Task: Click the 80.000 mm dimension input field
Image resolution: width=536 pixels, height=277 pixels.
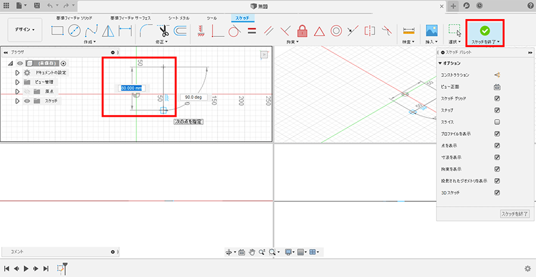Action: pyautogui.click(x=131, y=88)
